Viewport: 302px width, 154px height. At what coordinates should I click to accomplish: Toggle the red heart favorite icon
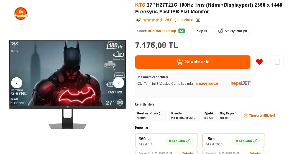(259, 62)
